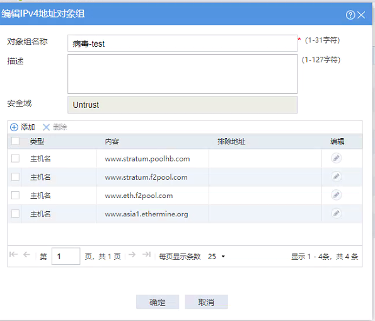Click 主机名 in the ethermine.org row
The width and height of the screenshot is (375, 321).
tap(40, 214)
